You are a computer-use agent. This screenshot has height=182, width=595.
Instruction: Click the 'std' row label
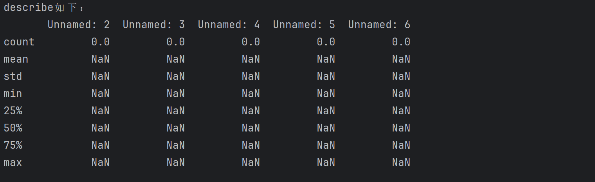(x=13, y=76)
